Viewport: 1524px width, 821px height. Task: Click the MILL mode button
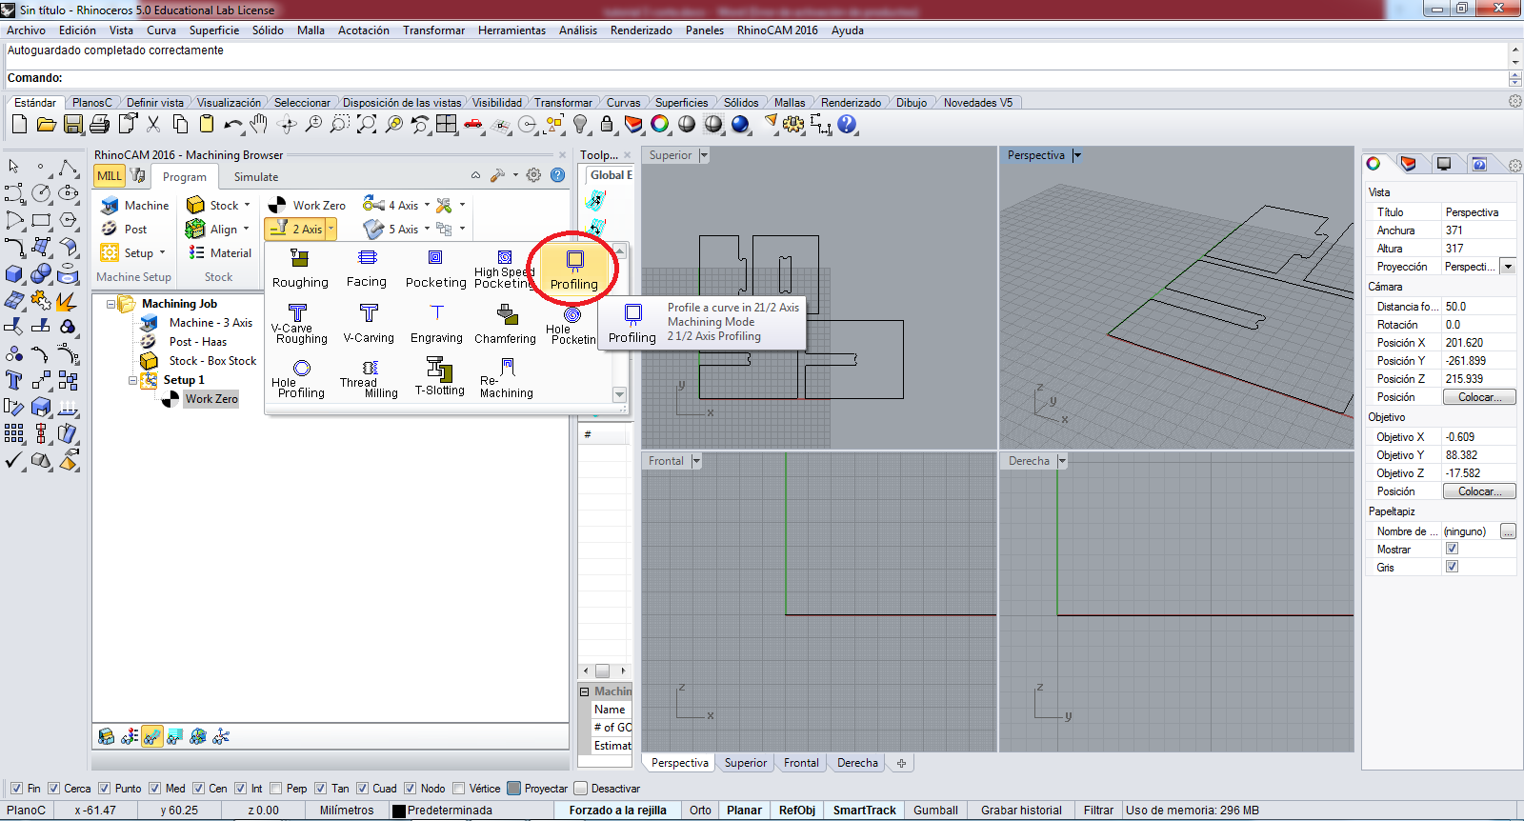point(110,175)
